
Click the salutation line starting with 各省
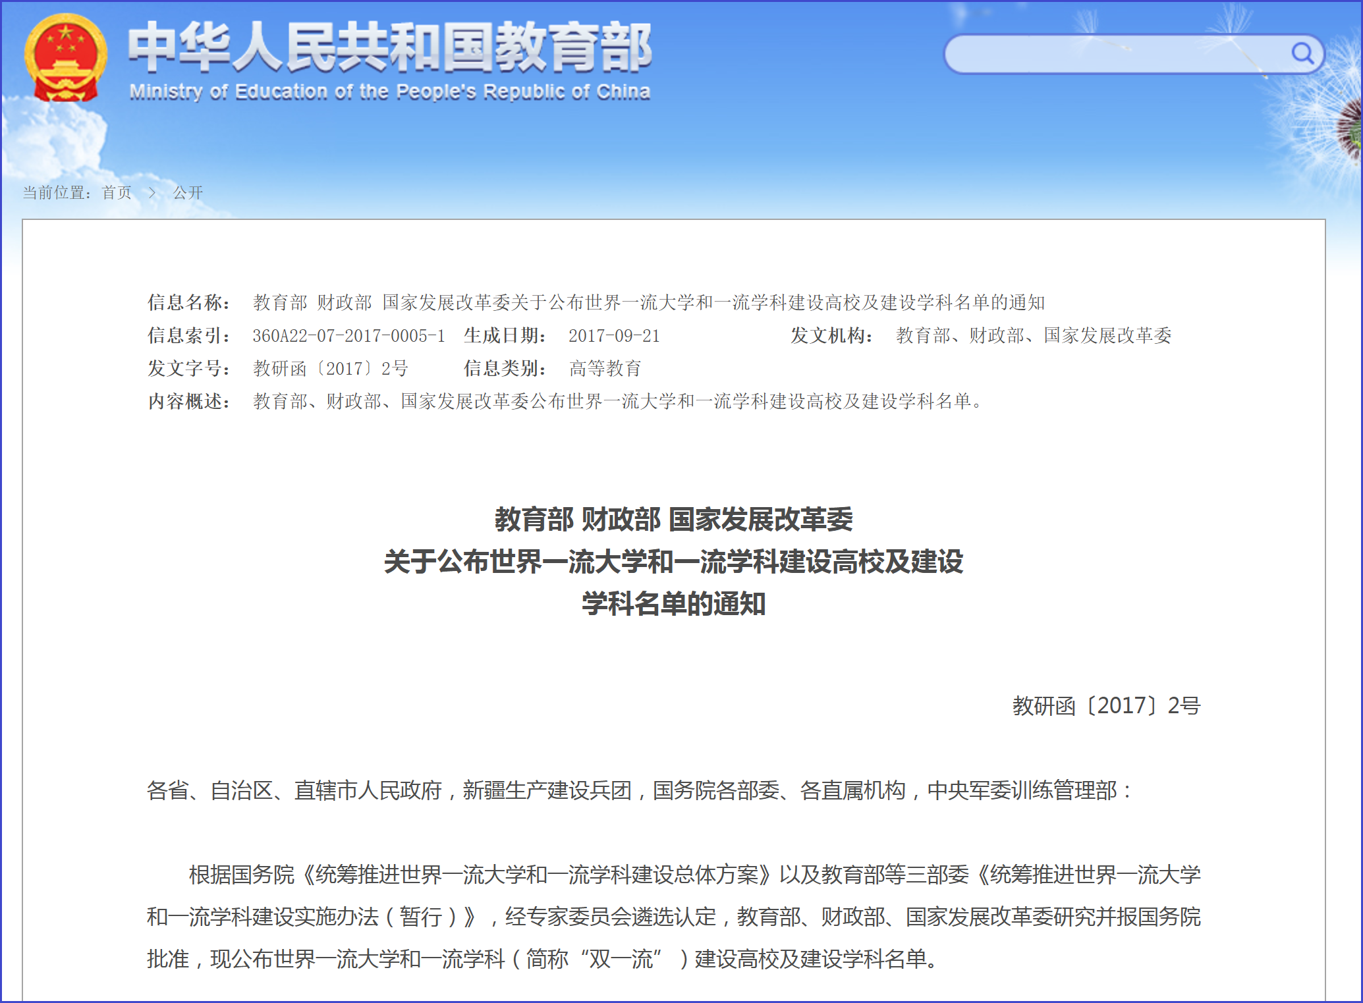[x=638, y=790]
